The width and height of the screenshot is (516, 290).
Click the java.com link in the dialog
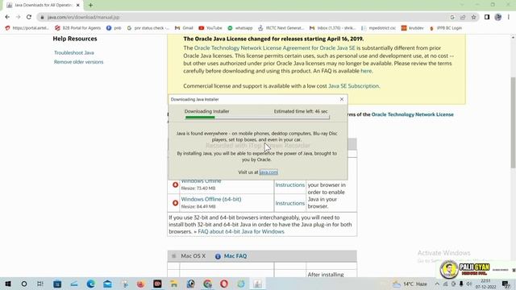[x=268, y=172]
